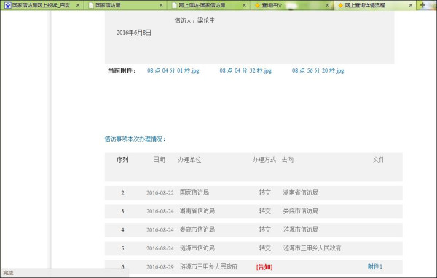The height and width of the screenshot is (278, 437).
Task: Switch to the 国家信访局 tab
Action: tap(125, 5)
